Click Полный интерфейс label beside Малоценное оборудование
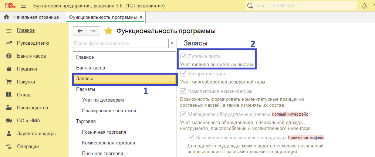 (x=290, y=114)
